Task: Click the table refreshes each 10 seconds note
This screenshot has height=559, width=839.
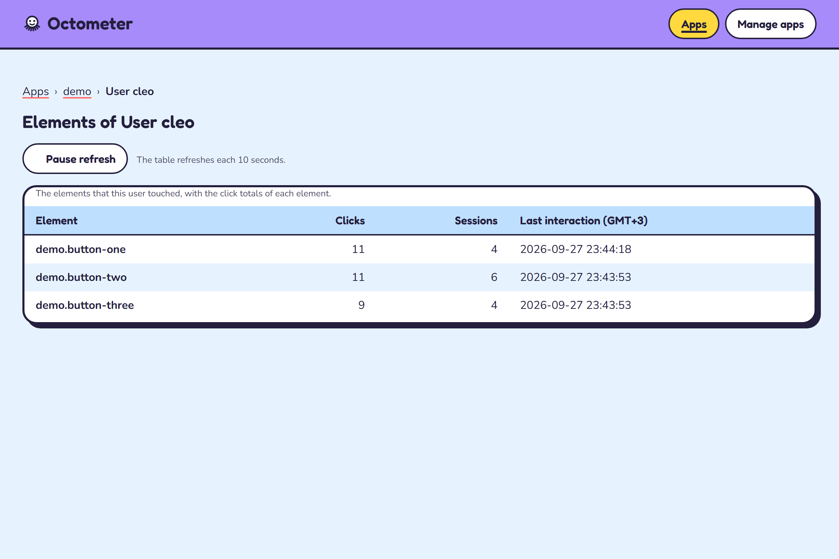Action: pyautogui.click(x=211, y=160)
